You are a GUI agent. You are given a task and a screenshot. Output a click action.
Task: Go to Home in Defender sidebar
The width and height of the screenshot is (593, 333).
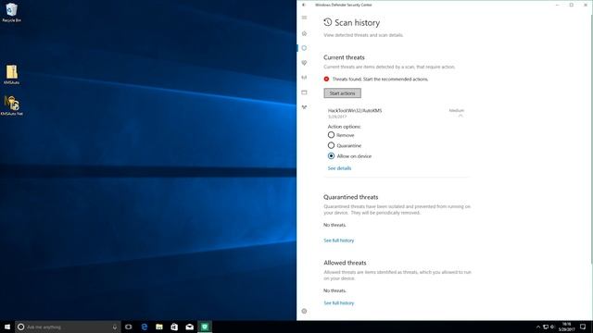tap(304, 33)
